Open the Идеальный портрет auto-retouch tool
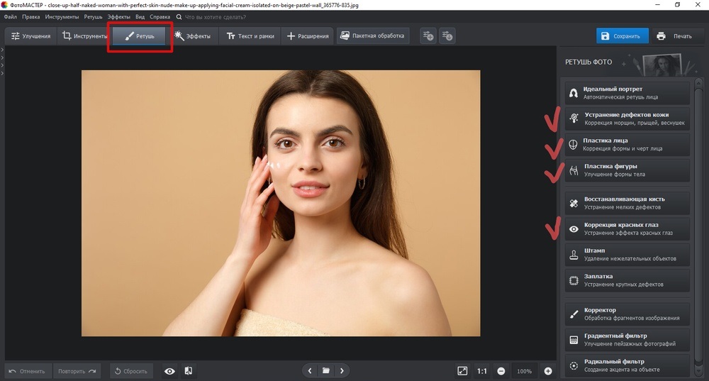Screen dimensions: 709x381 point(627,93)
